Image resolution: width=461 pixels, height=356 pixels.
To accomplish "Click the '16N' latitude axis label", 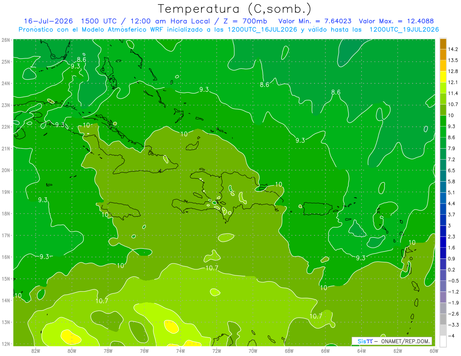I will (5, 257).
